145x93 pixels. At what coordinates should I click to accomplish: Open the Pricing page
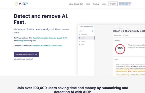point(96,4)
